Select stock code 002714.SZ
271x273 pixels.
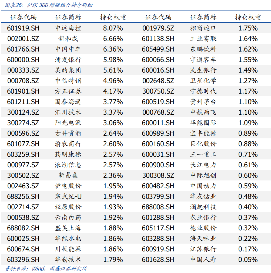(23, 207)
